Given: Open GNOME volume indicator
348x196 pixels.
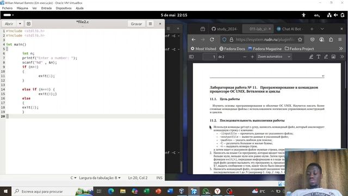Looking at the screenshot, I should (336, 15).
